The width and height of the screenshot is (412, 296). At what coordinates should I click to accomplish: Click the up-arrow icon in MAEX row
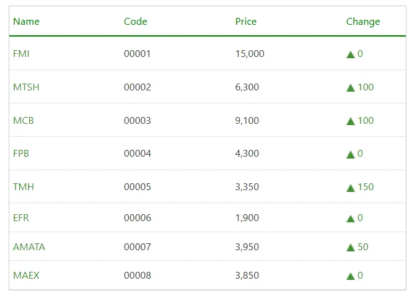351,276
